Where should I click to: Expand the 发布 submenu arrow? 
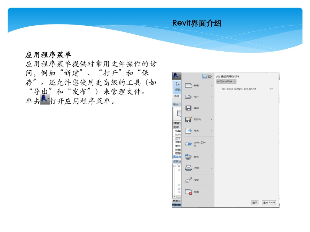[x=211, y=157]
